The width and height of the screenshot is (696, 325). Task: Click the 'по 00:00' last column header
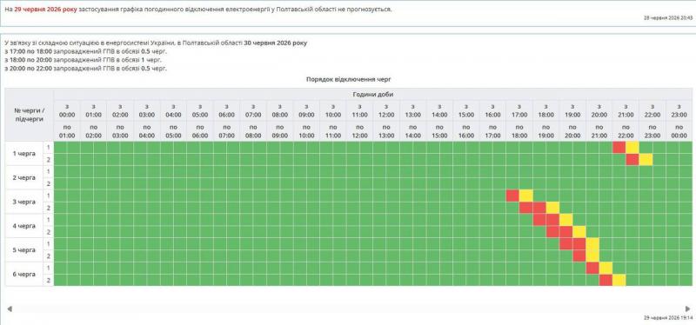pos(679,131)
